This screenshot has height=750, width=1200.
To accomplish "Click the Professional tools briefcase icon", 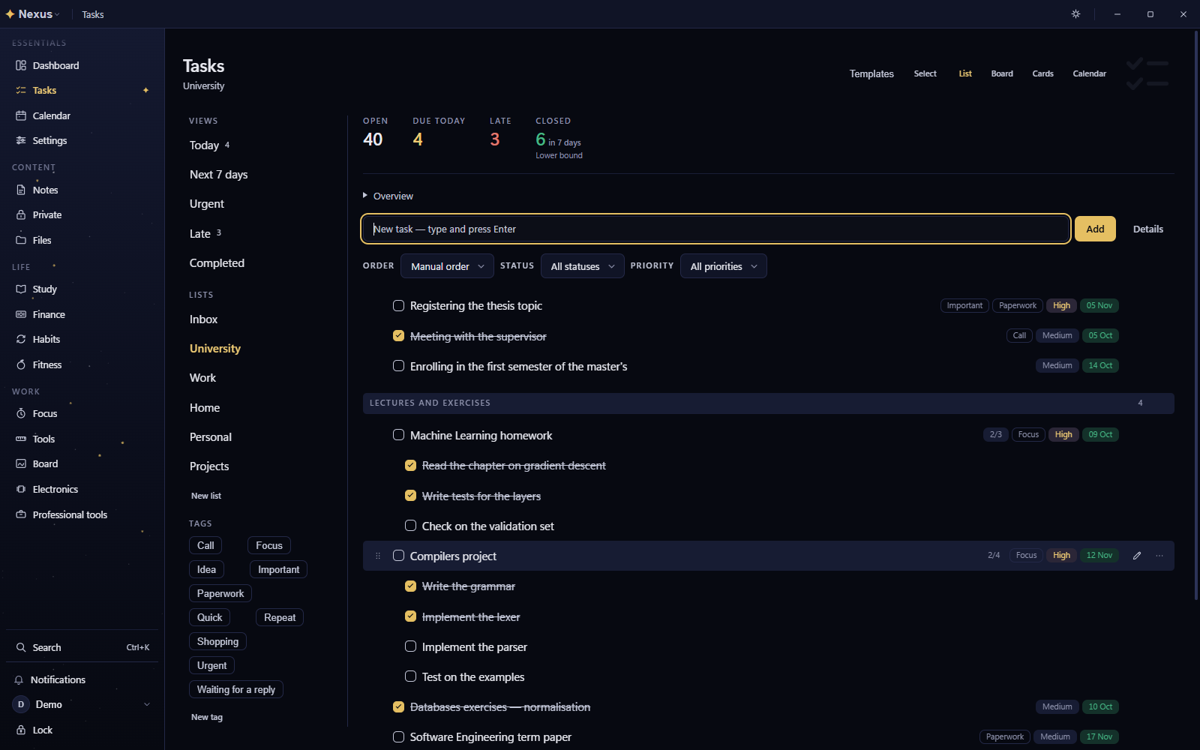I will (x=21, y=514).
